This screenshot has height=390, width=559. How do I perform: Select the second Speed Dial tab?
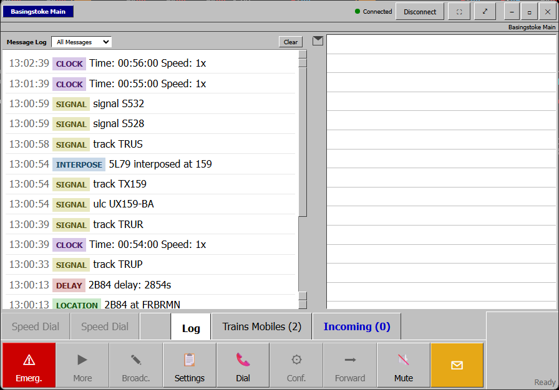tap(104, 326)
